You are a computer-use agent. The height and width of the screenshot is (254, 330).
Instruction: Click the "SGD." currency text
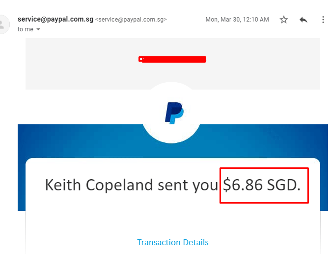click(x=284, y=185)
